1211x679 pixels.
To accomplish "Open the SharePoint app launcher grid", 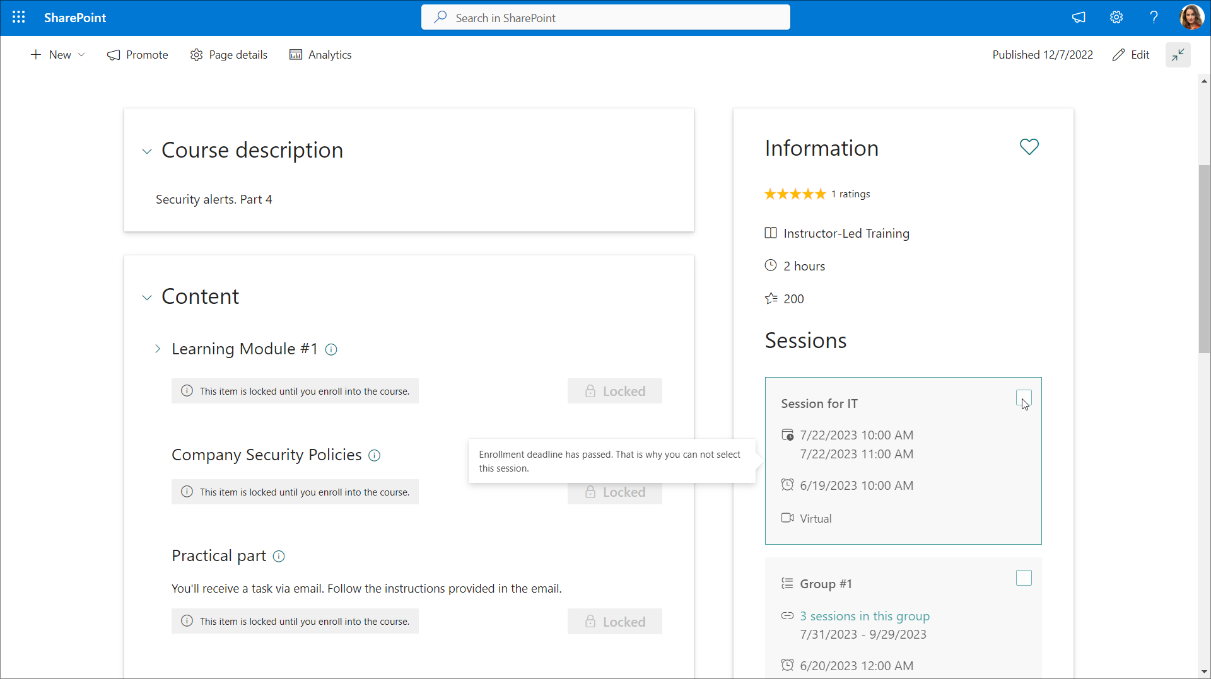I will coord(19,18).
